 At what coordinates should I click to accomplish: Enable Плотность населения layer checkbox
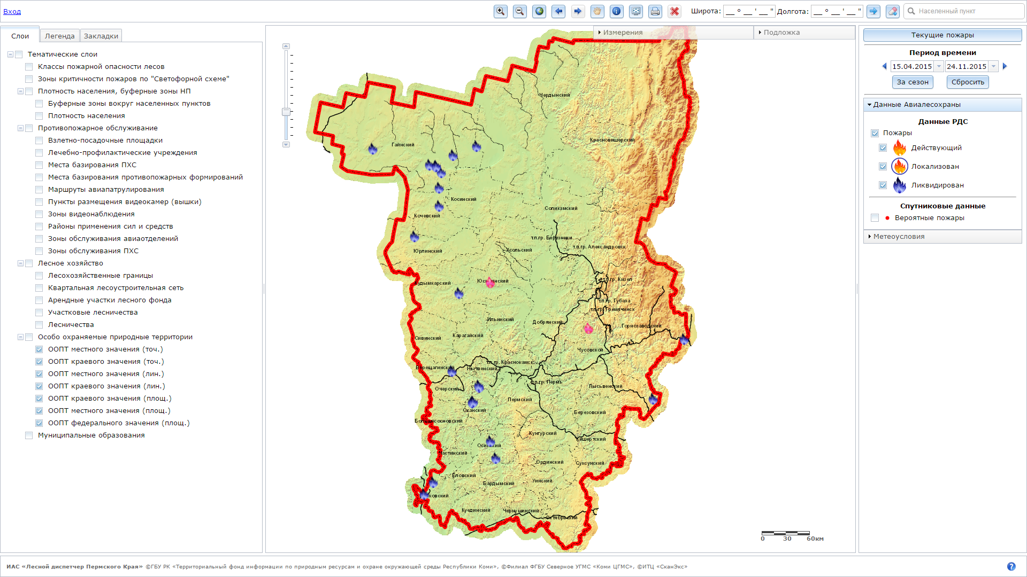[39, 116]
